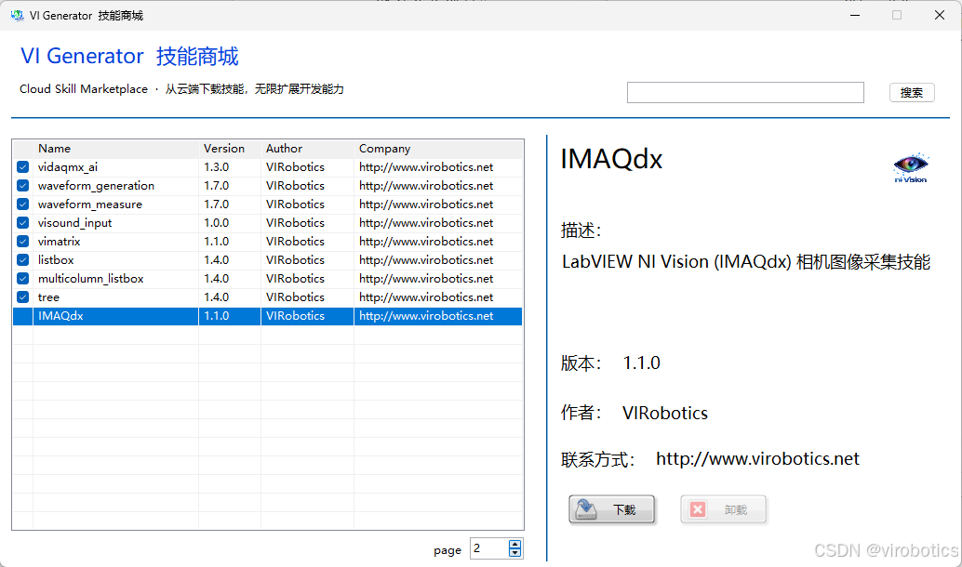Click the contact URL in detail panel
Viewport: 962px width, 567px height.
757,458
